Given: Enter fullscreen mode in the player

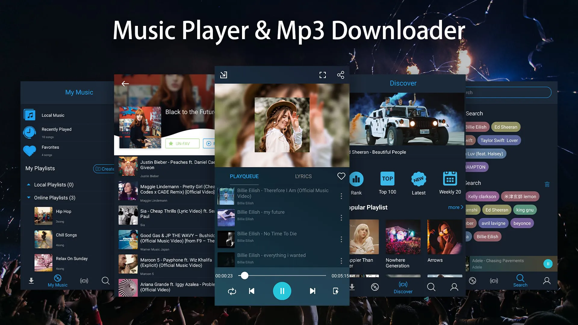Looking at the screenshot, I should [x=322, y=75].
